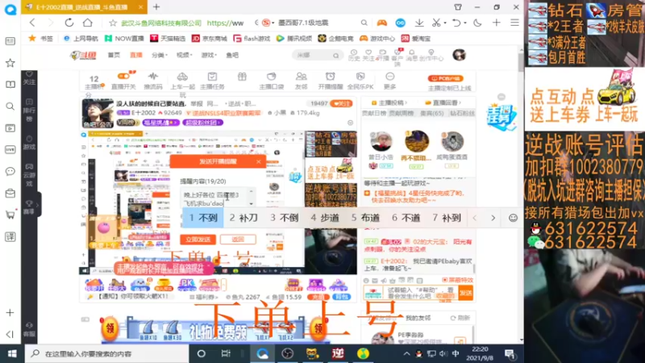This screenshot has height=363, width=645.
Task: Open Task View in the taskbar
Action: coord(226,353)
